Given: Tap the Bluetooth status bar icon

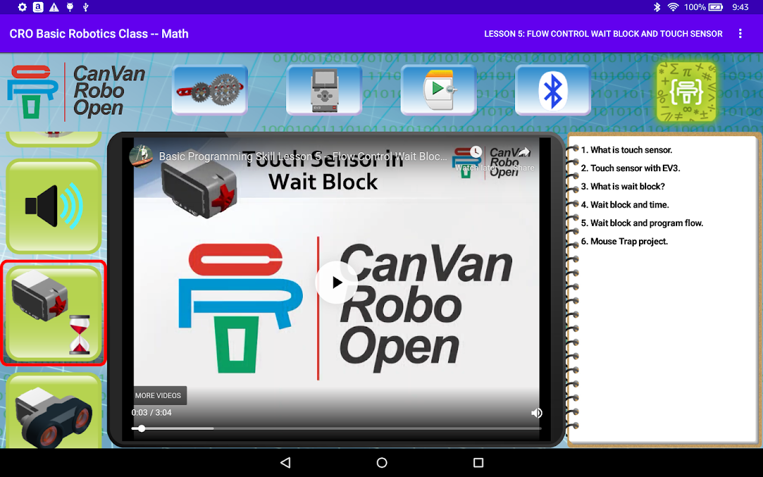Looking at the screenshot, I should (657, 7).
